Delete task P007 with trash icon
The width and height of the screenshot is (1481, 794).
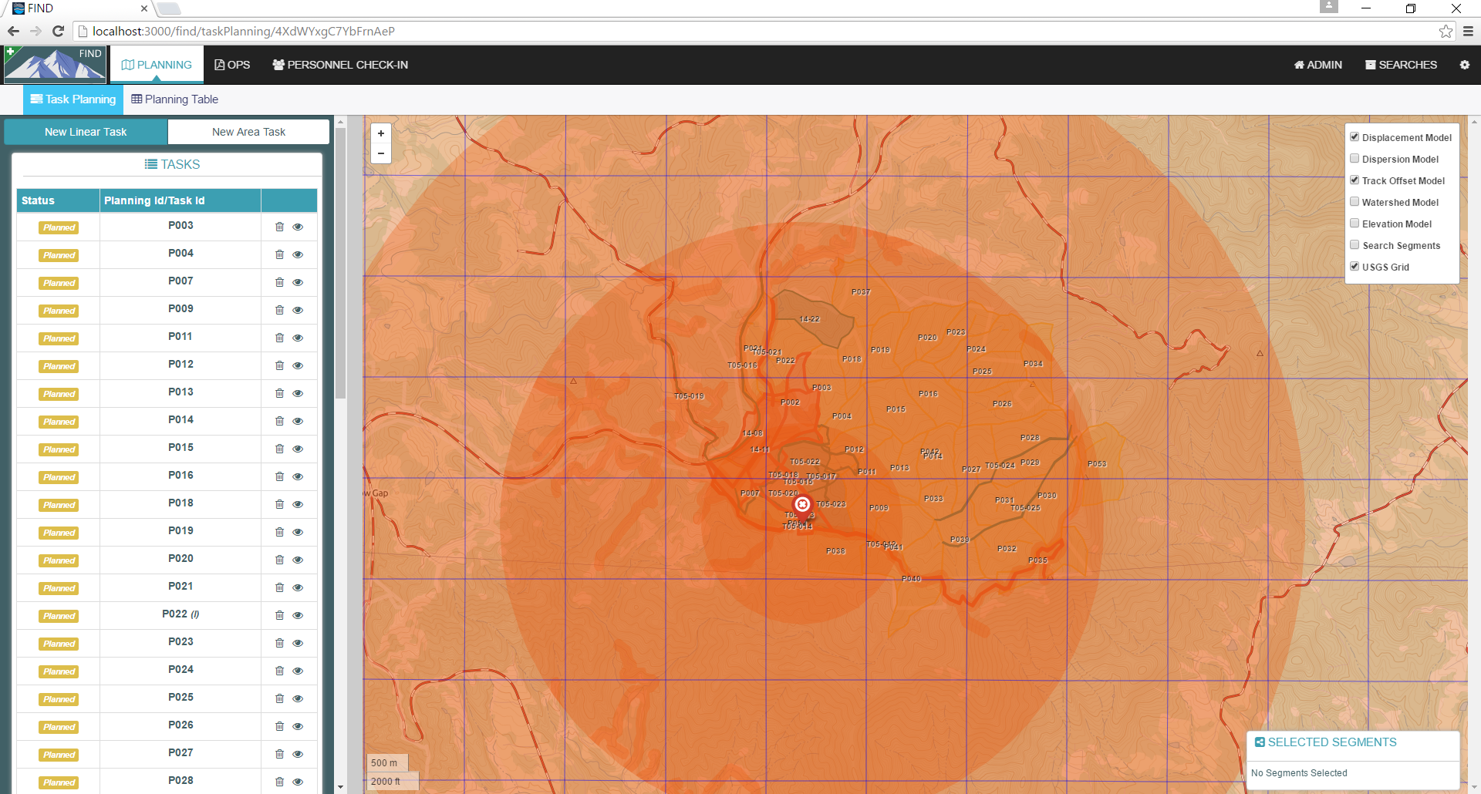click(279, 282)
